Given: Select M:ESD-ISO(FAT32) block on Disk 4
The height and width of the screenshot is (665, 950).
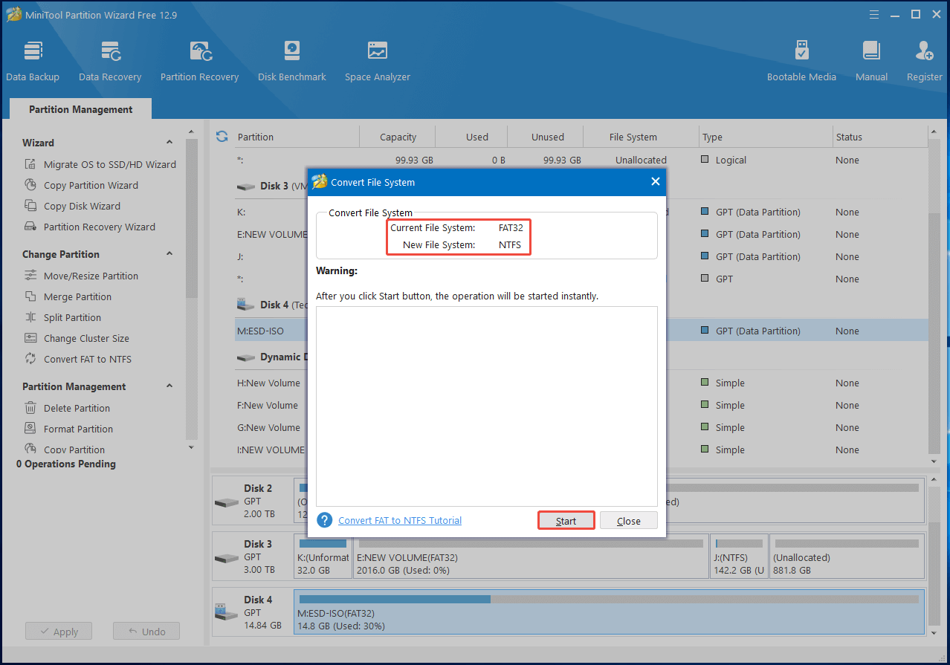Looking at the screenshot, I should 609,611.
